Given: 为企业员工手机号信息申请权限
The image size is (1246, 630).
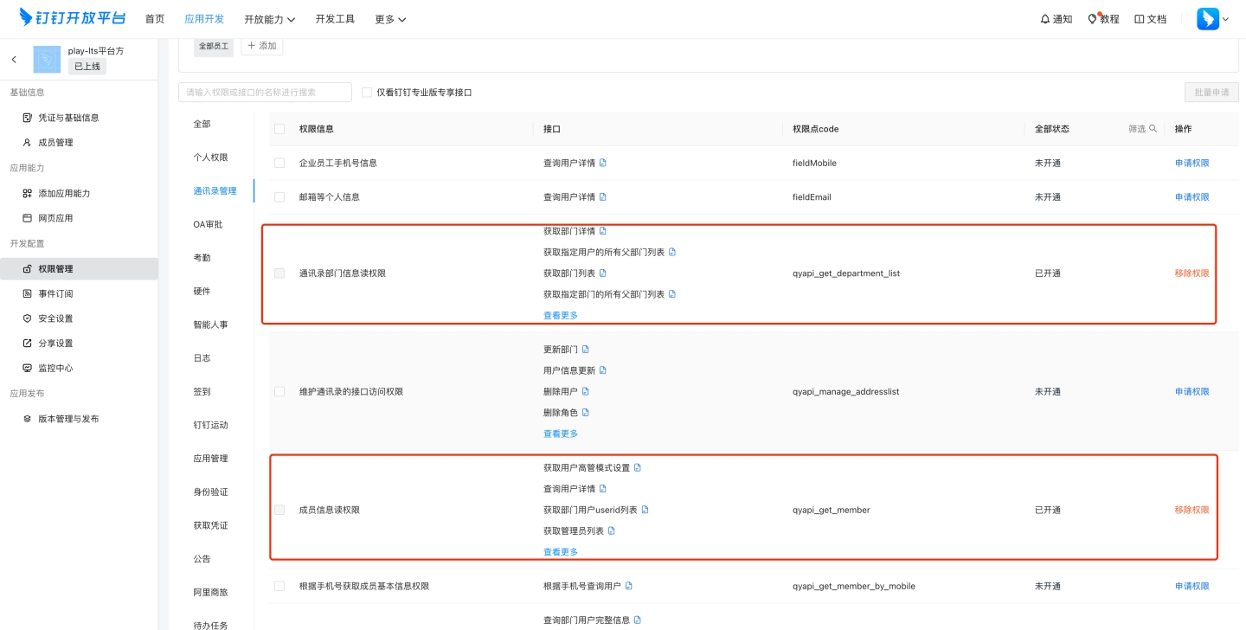Looking at the screenshot, I should 1191,162.
